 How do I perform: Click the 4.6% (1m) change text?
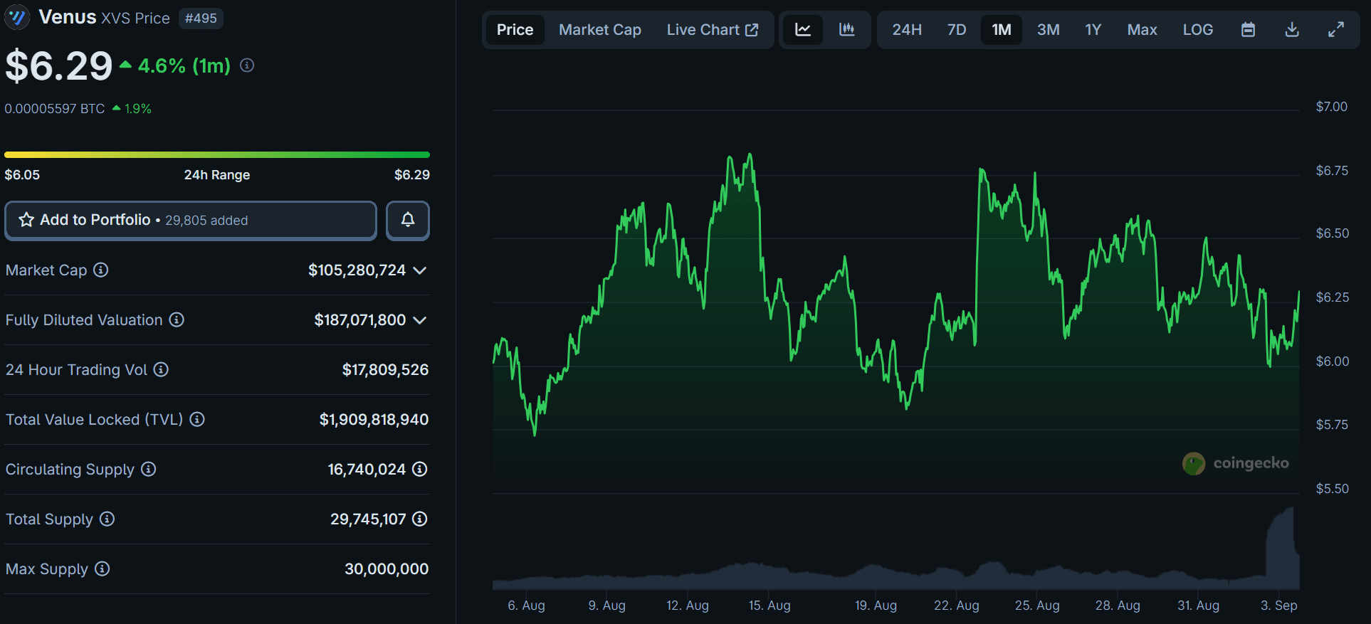click(x=184, y=65)
